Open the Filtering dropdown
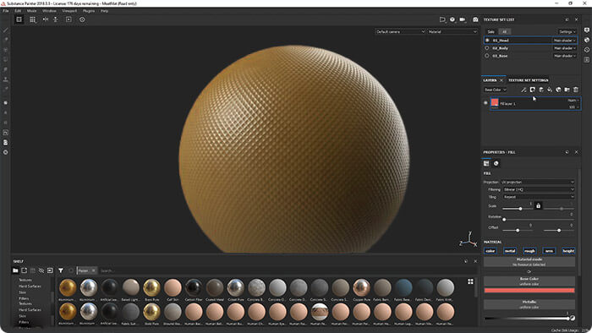The image size is (592, 333). tap(539, 189)
